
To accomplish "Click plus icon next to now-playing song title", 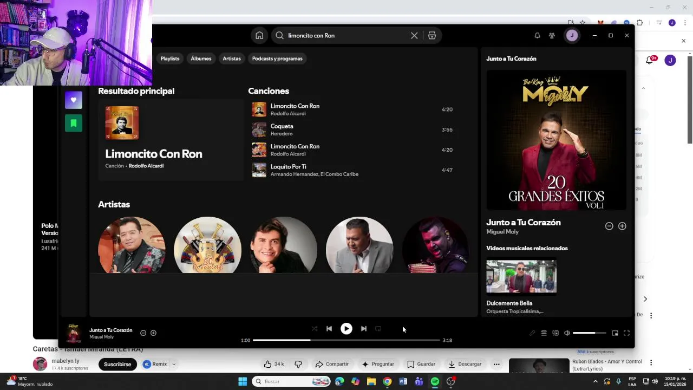I will click(x=153, y=333).
